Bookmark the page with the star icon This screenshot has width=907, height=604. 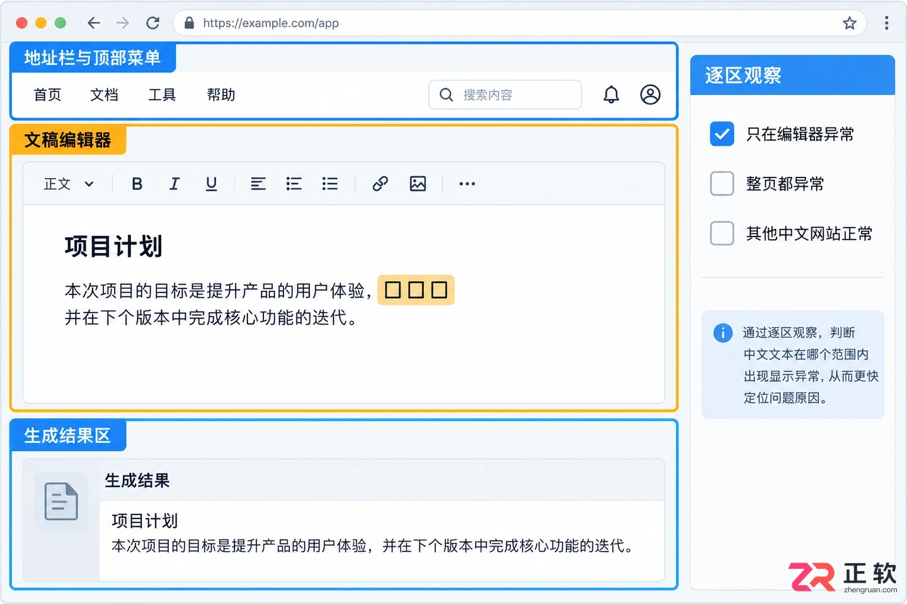850,23
